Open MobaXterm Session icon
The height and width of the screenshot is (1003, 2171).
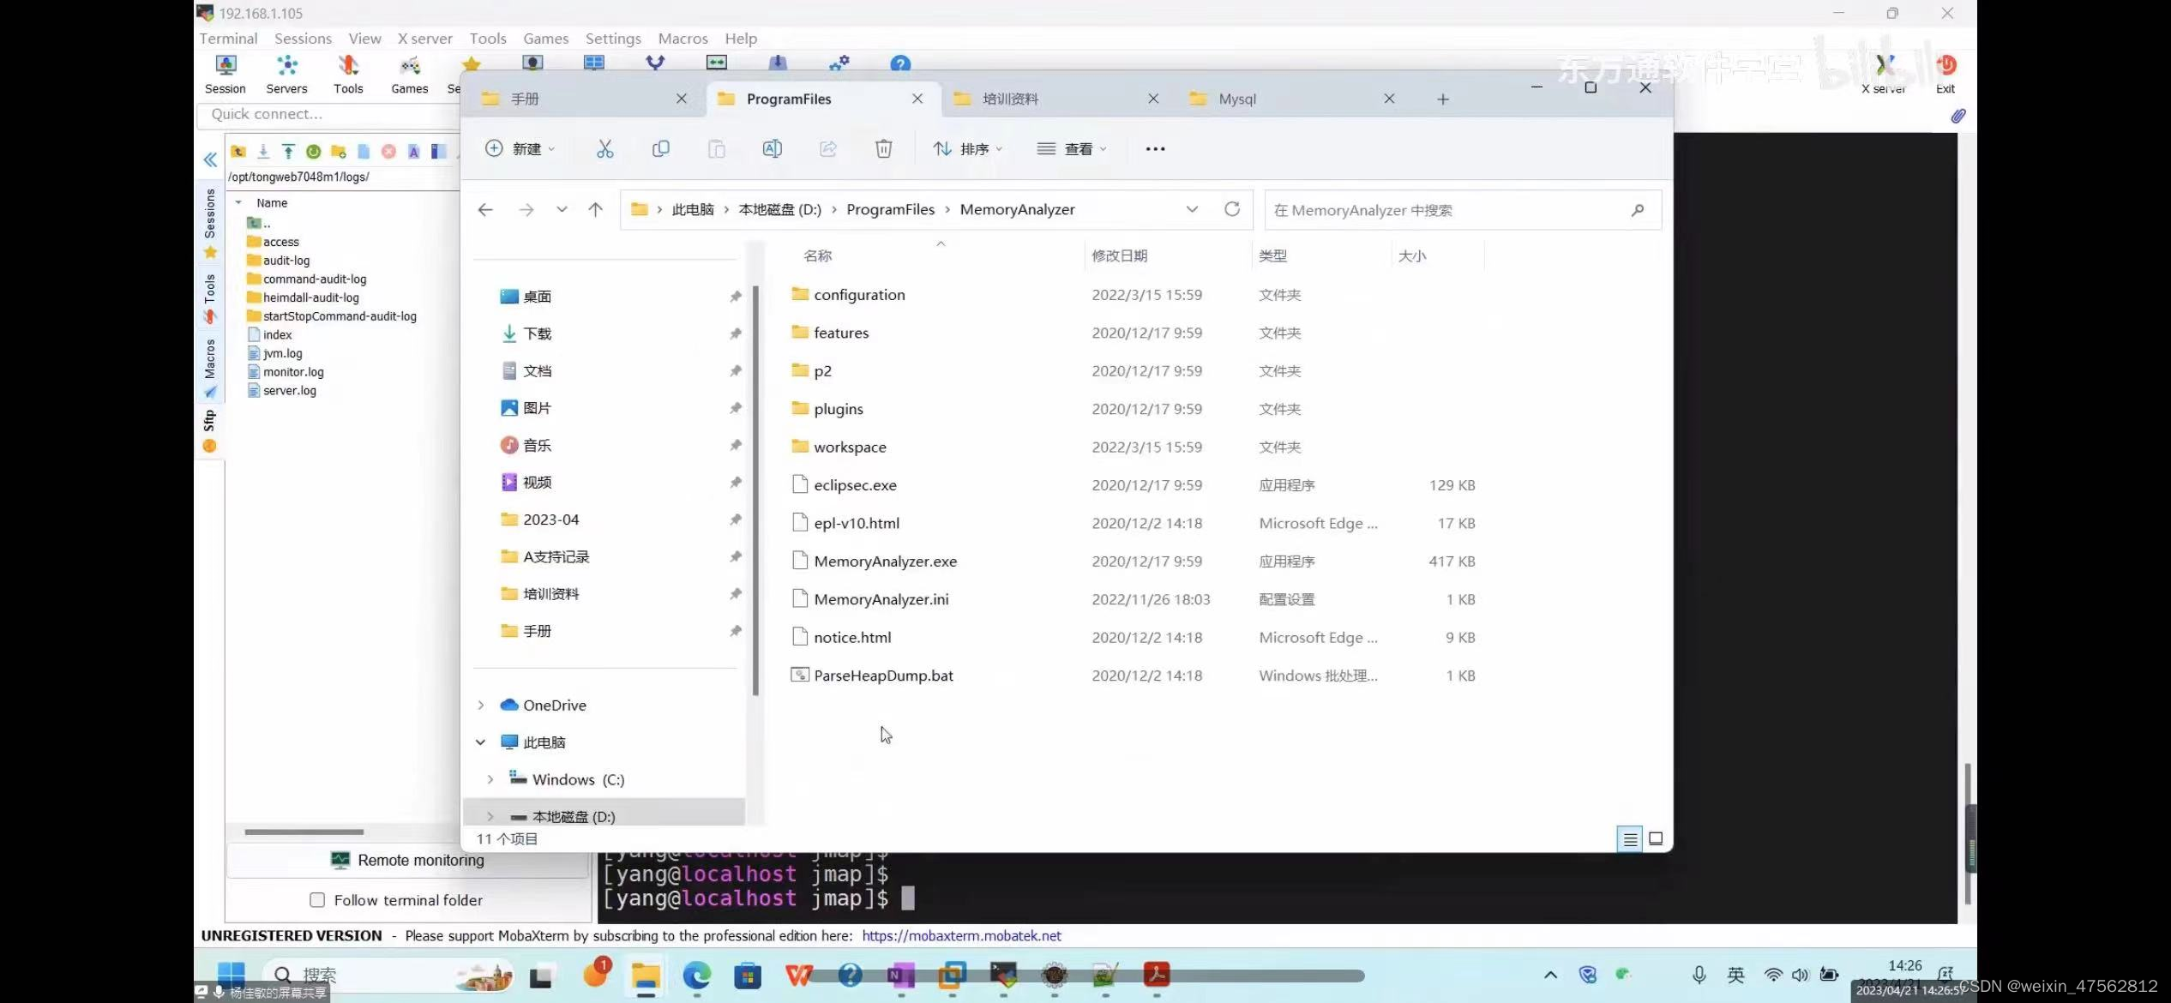[x=226, y=74]
